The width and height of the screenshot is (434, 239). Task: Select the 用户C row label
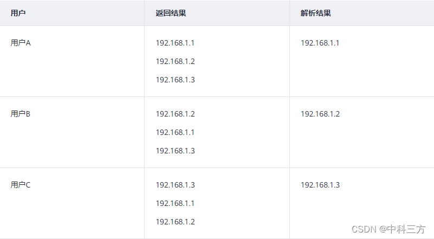pos(21,185)
